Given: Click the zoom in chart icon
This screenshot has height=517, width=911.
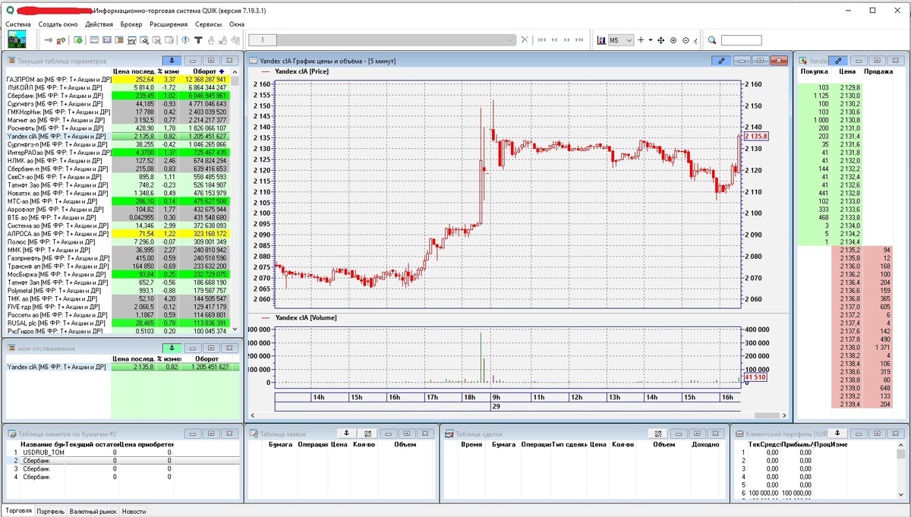Looking at the screenshot, I should tap(673, 39).
